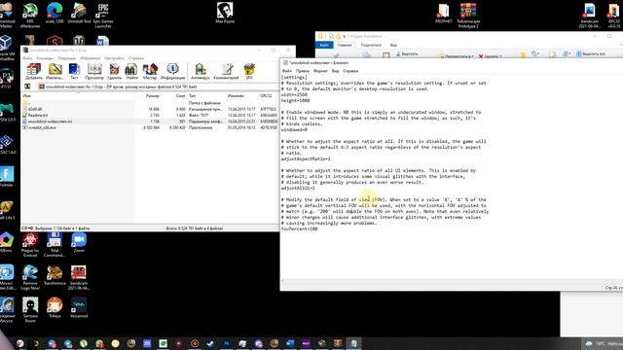Image resolution: width=623 pixels, height=350 pixels.
Task: Click the Извлечь (Extract) icon in WinRAR
Action: (x=55, y=71)
